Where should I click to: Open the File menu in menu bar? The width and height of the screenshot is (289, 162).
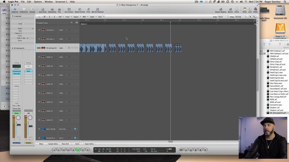pyautogui.click(x=23, y=2)
